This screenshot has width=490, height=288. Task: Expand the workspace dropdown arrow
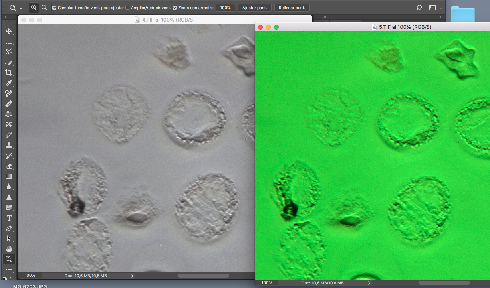pyautogui.click(x=441, y=8)
